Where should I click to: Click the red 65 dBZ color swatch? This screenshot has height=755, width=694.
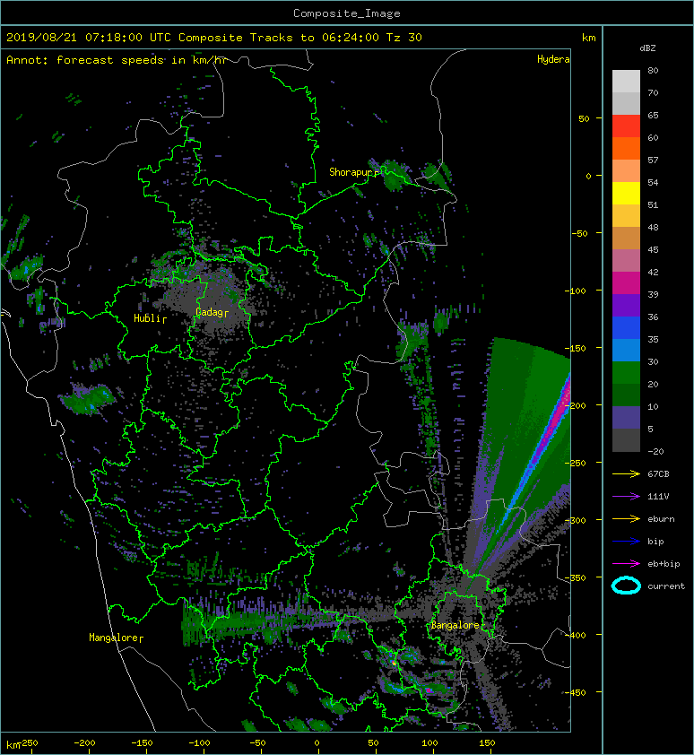pyautogui.click(x=626, y=126)
